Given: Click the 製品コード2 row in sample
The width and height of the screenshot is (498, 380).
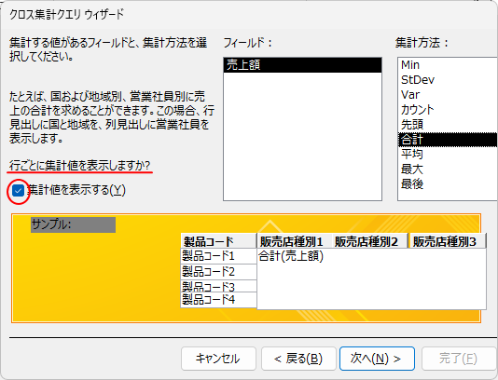Looking at the screenshot, I should (x=218, y=272).
